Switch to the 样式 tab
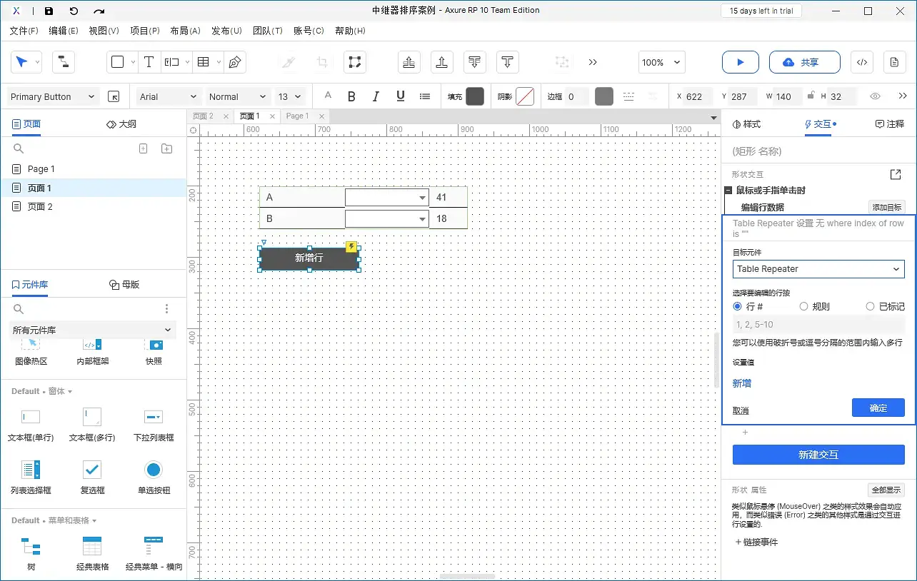This screenshot has height=581, width=917. [x=747, y=124]
